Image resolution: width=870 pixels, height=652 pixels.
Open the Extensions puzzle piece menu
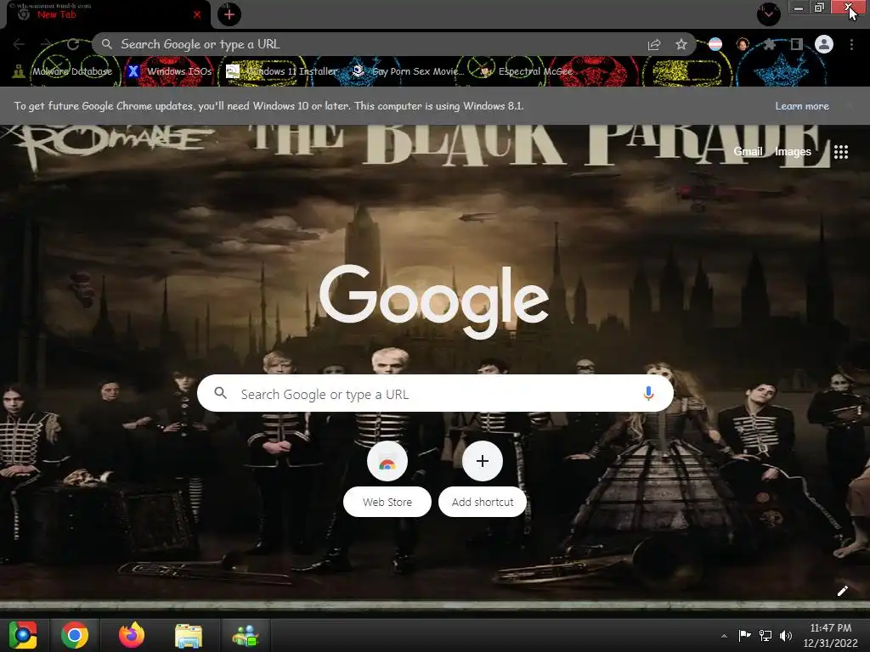769,44
